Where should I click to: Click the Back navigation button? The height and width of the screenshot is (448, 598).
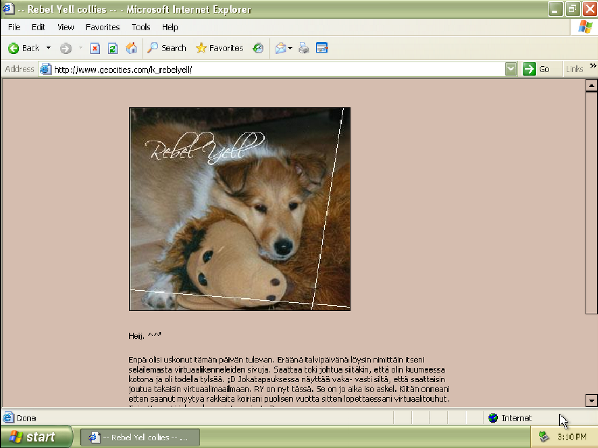[x=24, y=48]
